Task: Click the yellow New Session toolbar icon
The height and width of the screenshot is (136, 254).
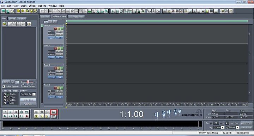Action: point(18,11)
